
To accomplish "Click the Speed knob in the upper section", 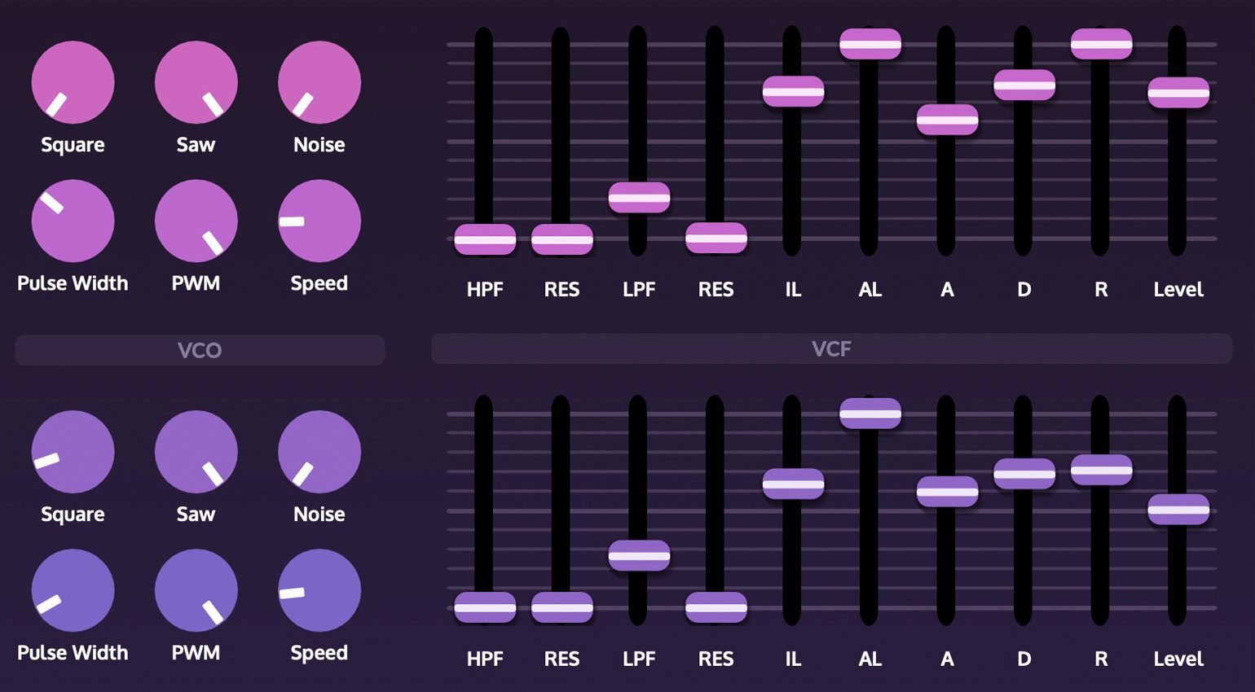I will pyautogui.click(x=319, y=221).
